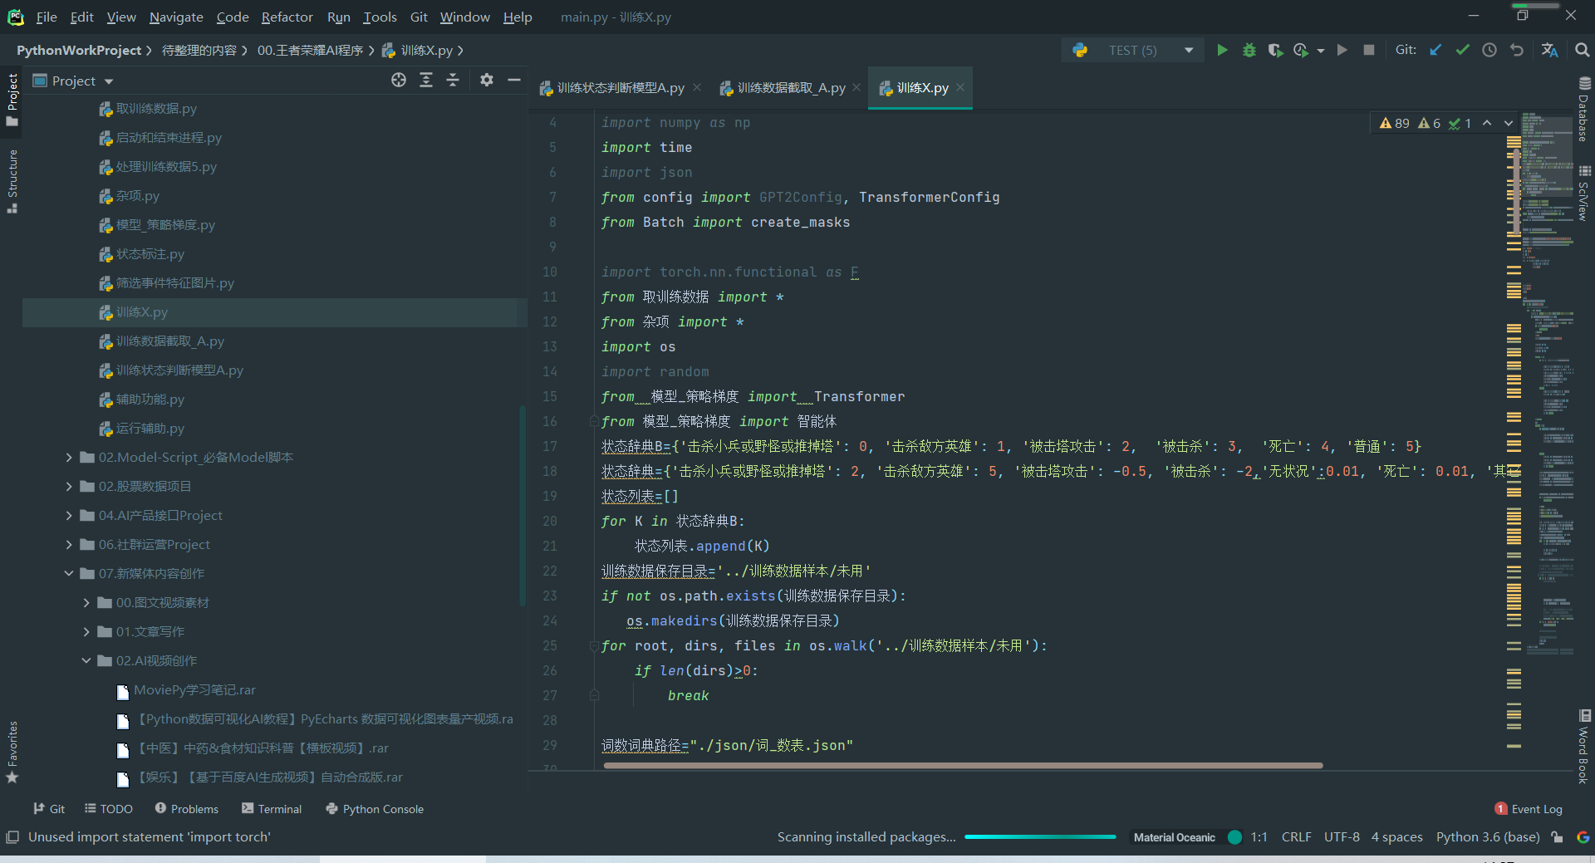Viewport: 1595px width, 863px height.
Task: Collapse the 07.新媒体内容创作 folder
Action: (x=69, y=573)
